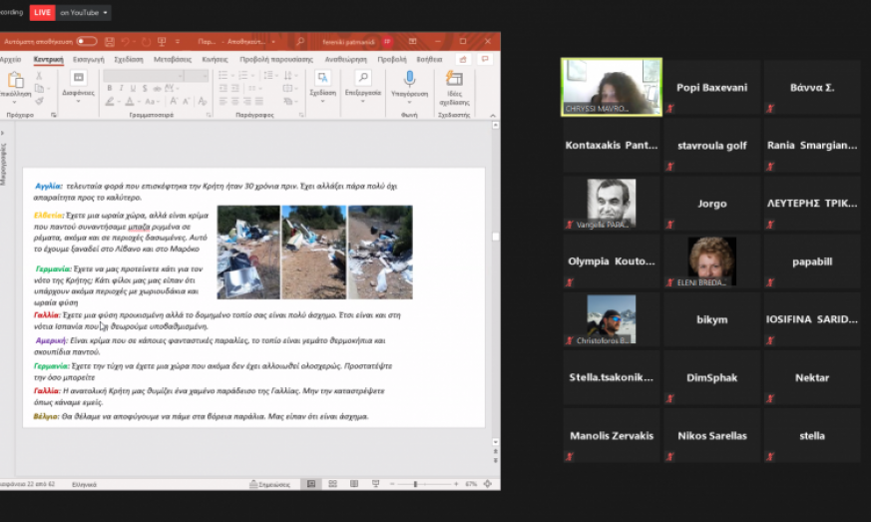Switch to Slide Sorter view icon
871x522 pixels.
[332, 484]
